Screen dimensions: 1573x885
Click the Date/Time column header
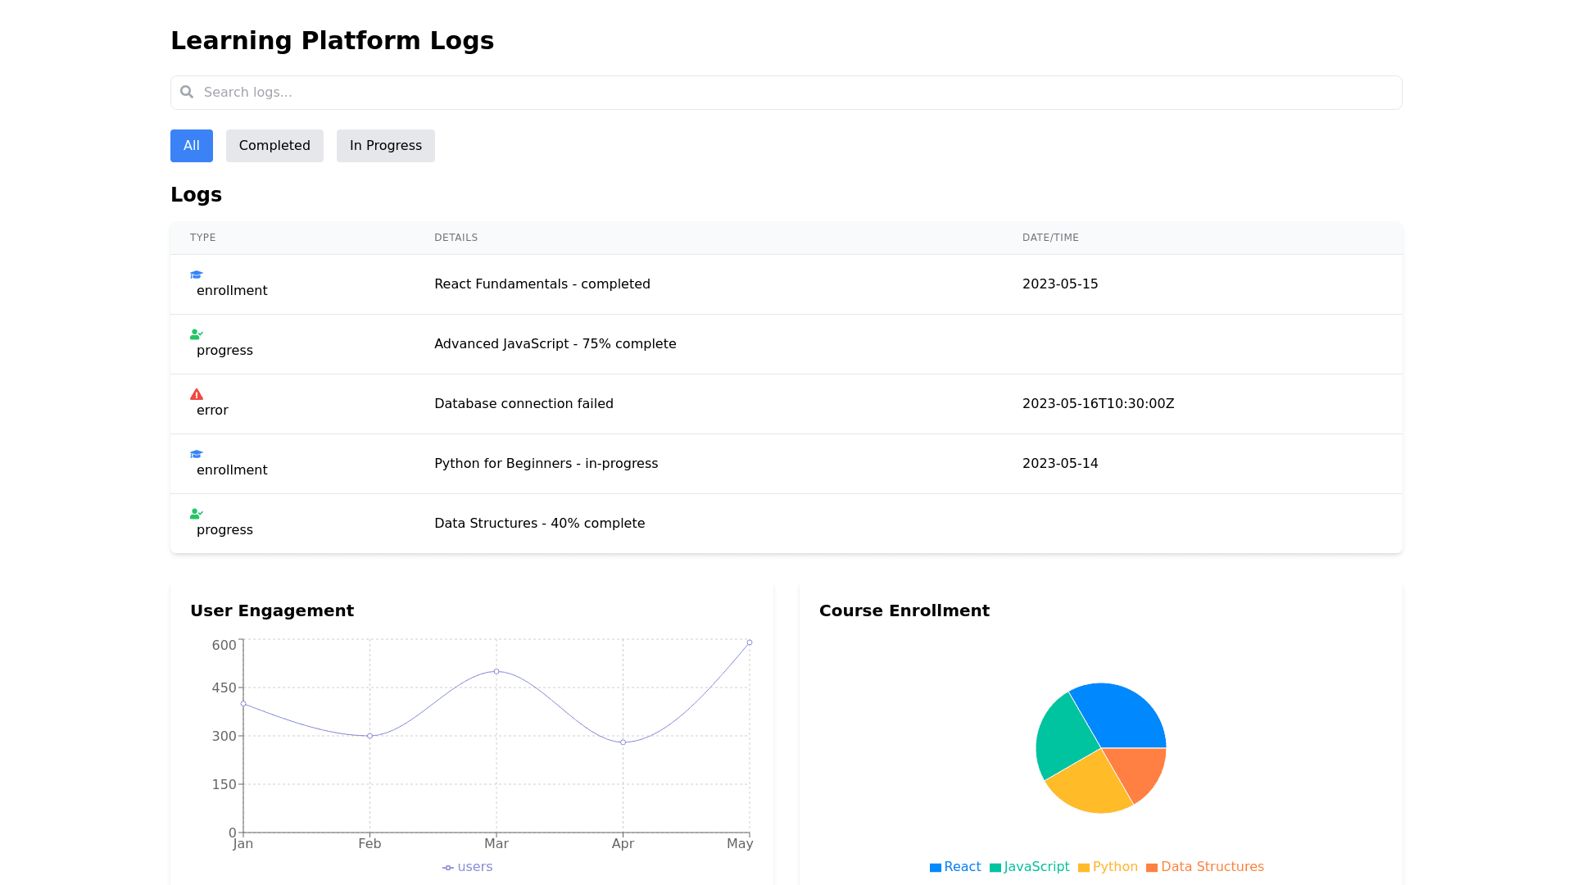[x=1050, y=238]
